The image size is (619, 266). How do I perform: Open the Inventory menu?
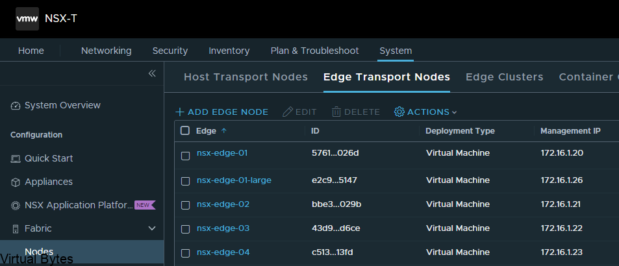tap(229, 51)
